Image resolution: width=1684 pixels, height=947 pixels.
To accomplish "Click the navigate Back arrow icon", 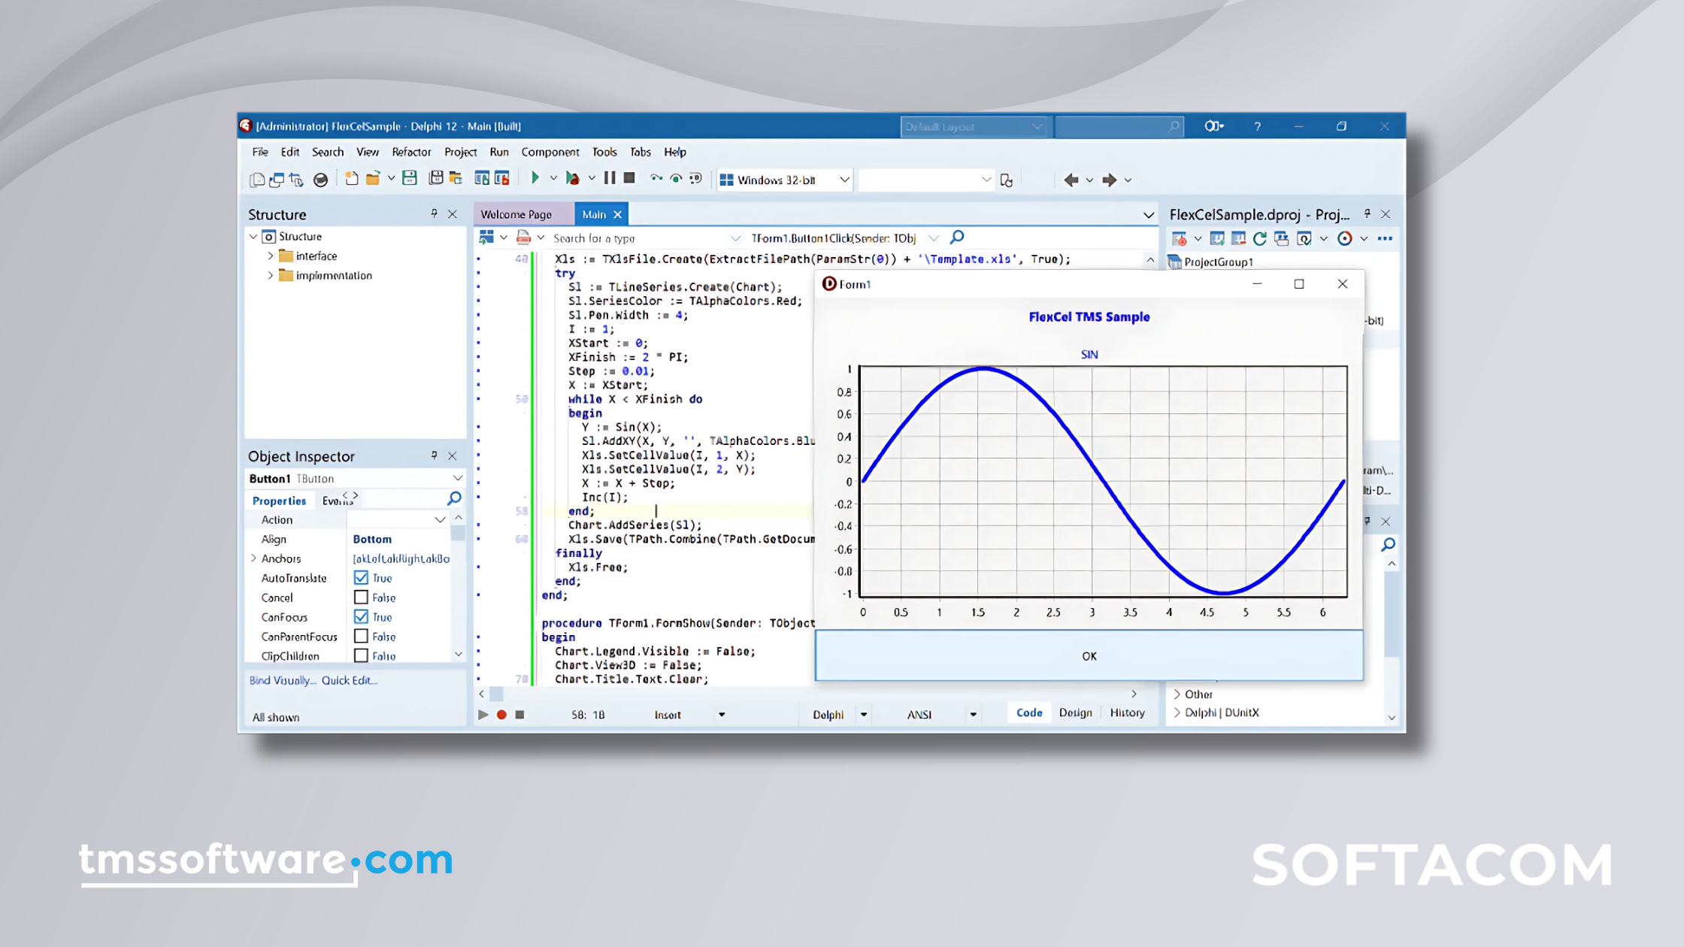I will 1071,180.
